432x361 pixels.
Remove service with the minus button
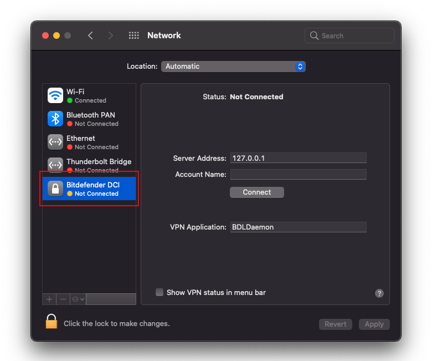(63, 299)
